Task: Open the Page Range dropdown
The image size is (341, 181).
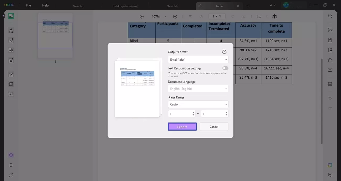Action: pyautogui.click(x=198, y=104)
